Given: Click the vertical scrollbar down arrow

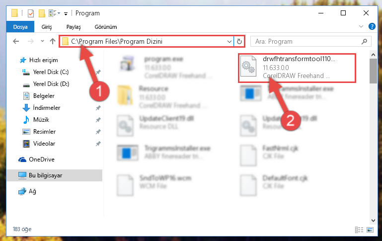Looking at the screenshot, I should (x=373, y=220).
